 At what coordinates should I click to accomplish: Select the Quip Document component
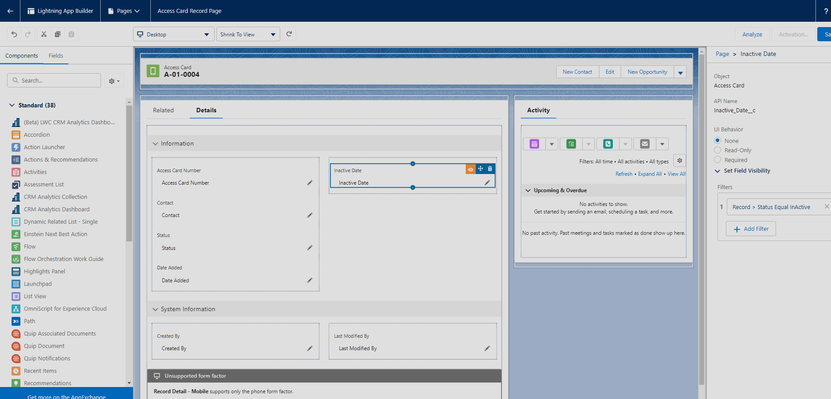(x=44, y=346)
